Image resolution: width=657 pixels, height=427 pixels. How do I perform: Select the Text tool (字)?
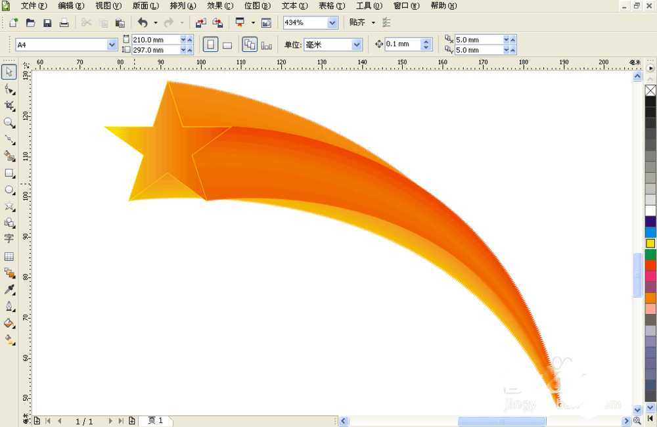(9, 239)
